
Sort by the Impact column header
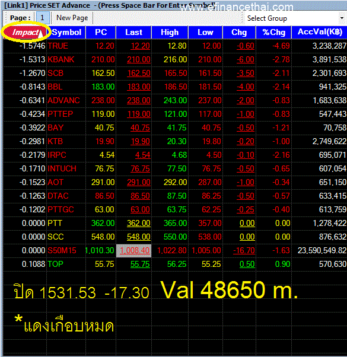pos(26,33)
